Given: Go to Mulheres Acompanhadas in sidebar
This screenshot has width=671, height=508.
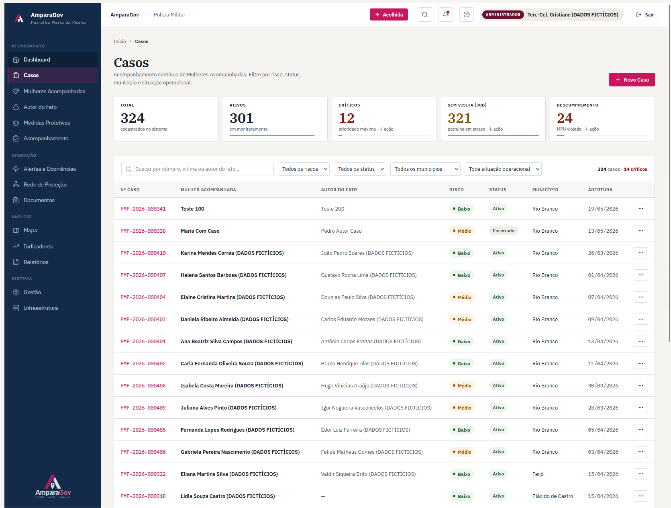Looking at the screenshot, I should [53, 91].
